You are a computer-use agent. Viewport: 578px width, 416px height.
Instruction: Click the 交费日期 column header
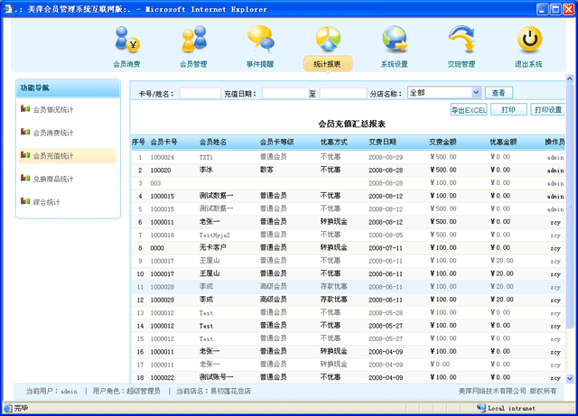pyautogui.click(x=382, y=142)
